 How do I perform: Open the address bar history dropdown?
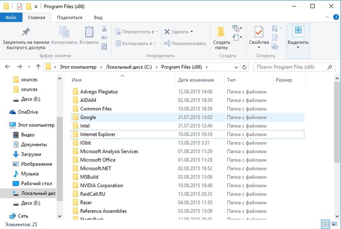236,67
